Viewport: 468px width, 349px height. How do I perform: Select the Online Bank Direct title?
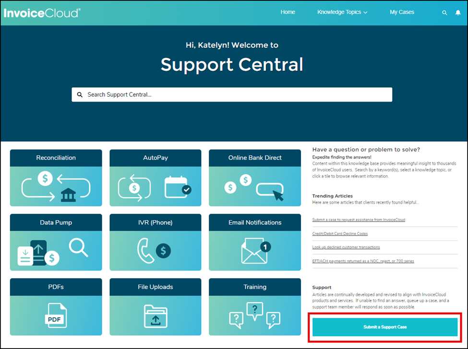pos(255,158)
